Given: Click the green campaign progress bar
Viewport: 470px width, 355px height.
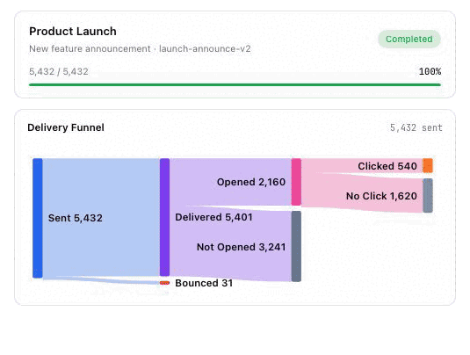Looking at the screenshot, I should coord(235,85).
